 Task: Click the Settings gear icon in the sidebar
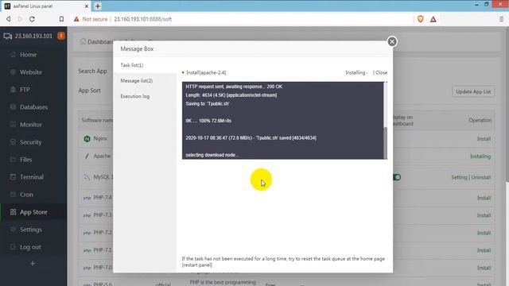13,230
